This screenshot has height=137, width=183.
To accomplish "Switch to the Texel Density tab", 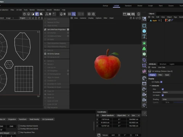I will click(34, 119).
